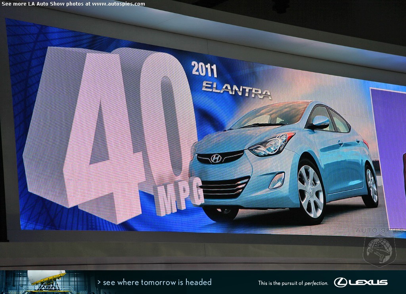Click the Lexus emblem icon in banner
The width and height of the screenshot is (406, 294).
(x=341, y=283)
